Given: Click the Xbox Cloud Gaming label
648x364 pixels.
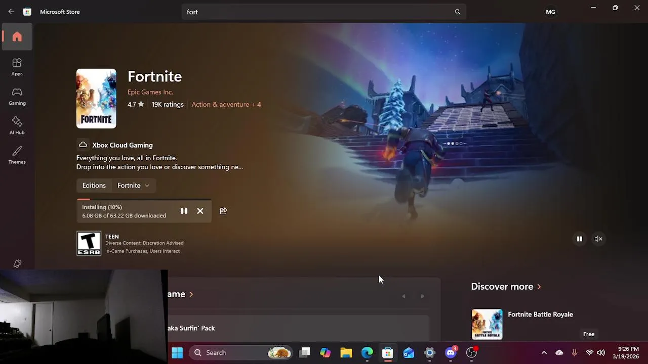Looking at the screenshot, I should (x=123, y=145).
